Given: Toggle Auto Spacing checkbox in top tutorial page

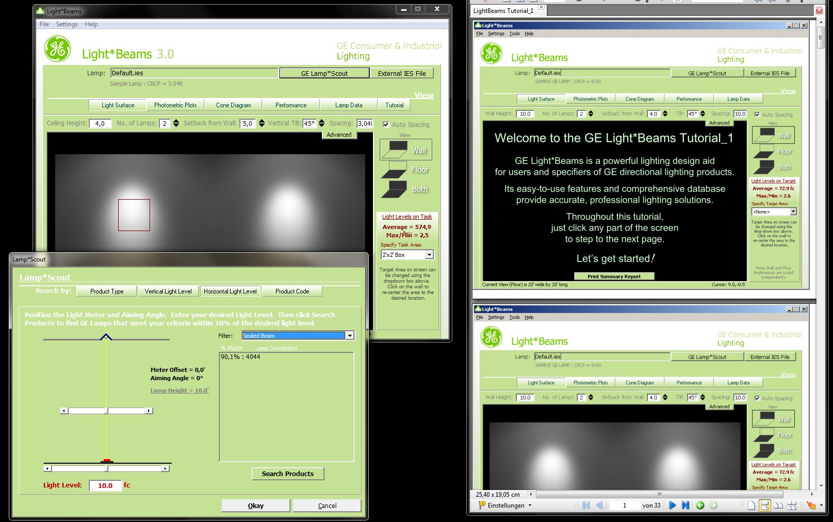Looking at the screenshot, I should coord(757,115).
